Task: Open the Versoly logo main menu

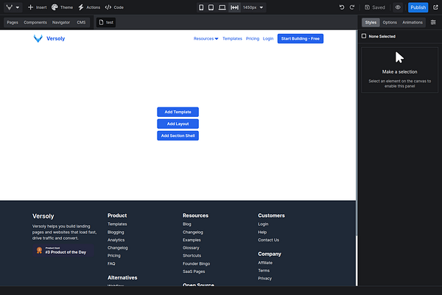Action: point(13,7)
